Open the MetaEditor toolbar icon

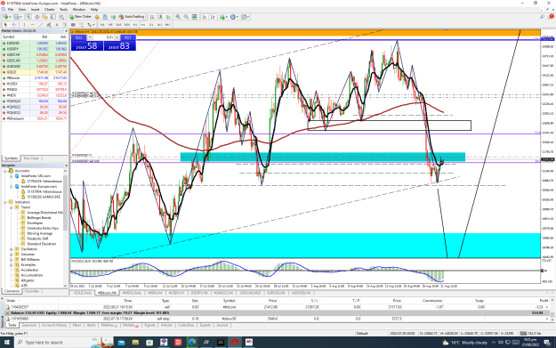tap(97, 17)
